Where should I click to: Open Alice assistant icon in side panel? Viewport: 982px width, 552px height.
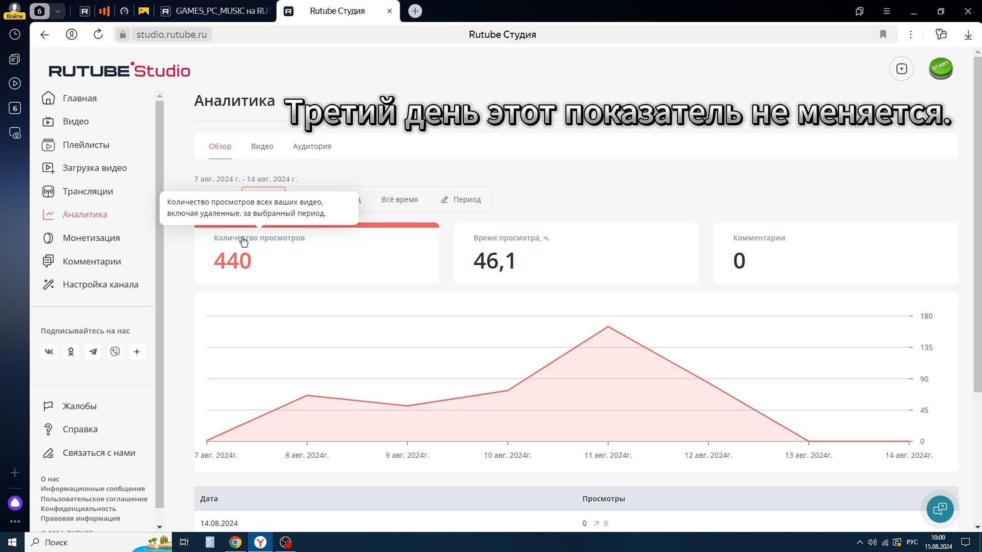tap(15, 503)
